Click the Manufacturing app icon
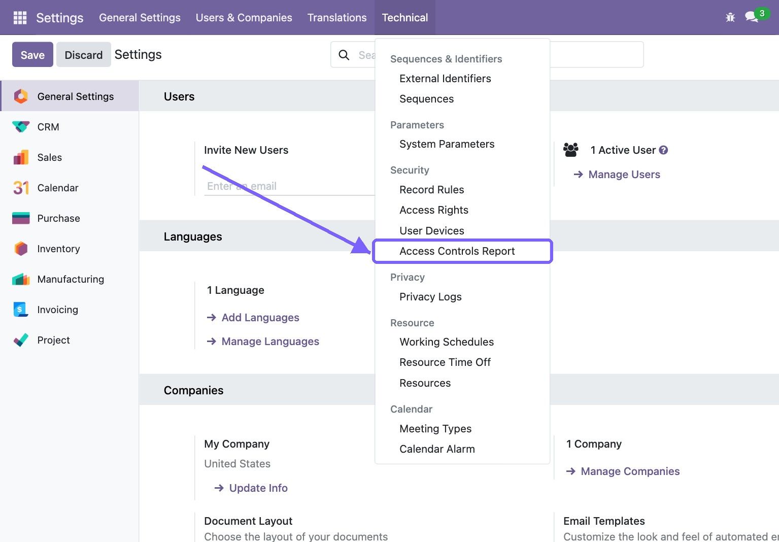 [21, 279]
